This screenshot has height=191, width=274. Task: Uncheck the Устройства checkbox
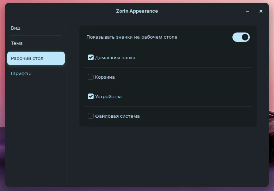(x=91, y=96)
